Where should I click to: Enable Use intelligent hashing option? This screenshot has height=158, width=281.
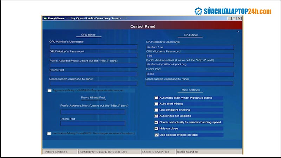(x=157, y=110)
